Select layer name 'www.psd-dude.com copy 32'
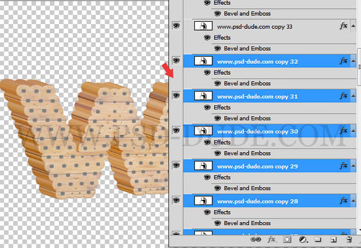The width and height of the screenshot is (361, 248). point(258,62)
